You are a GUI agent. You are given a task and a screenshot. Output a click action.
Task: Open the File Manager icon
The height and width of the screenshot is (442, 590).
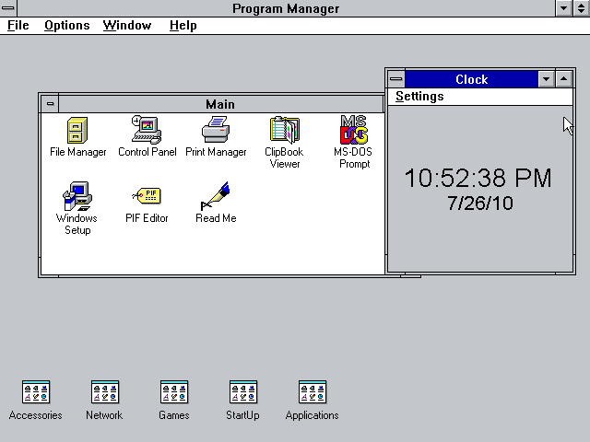[77, 131]
